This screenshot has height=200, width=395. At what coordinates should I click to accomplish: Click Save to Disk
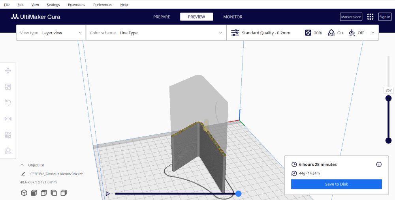[x=337, y=184]
